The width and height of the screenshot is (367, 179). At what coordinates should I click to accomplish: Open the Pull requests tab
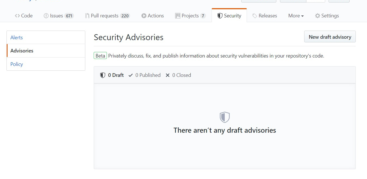107,16
